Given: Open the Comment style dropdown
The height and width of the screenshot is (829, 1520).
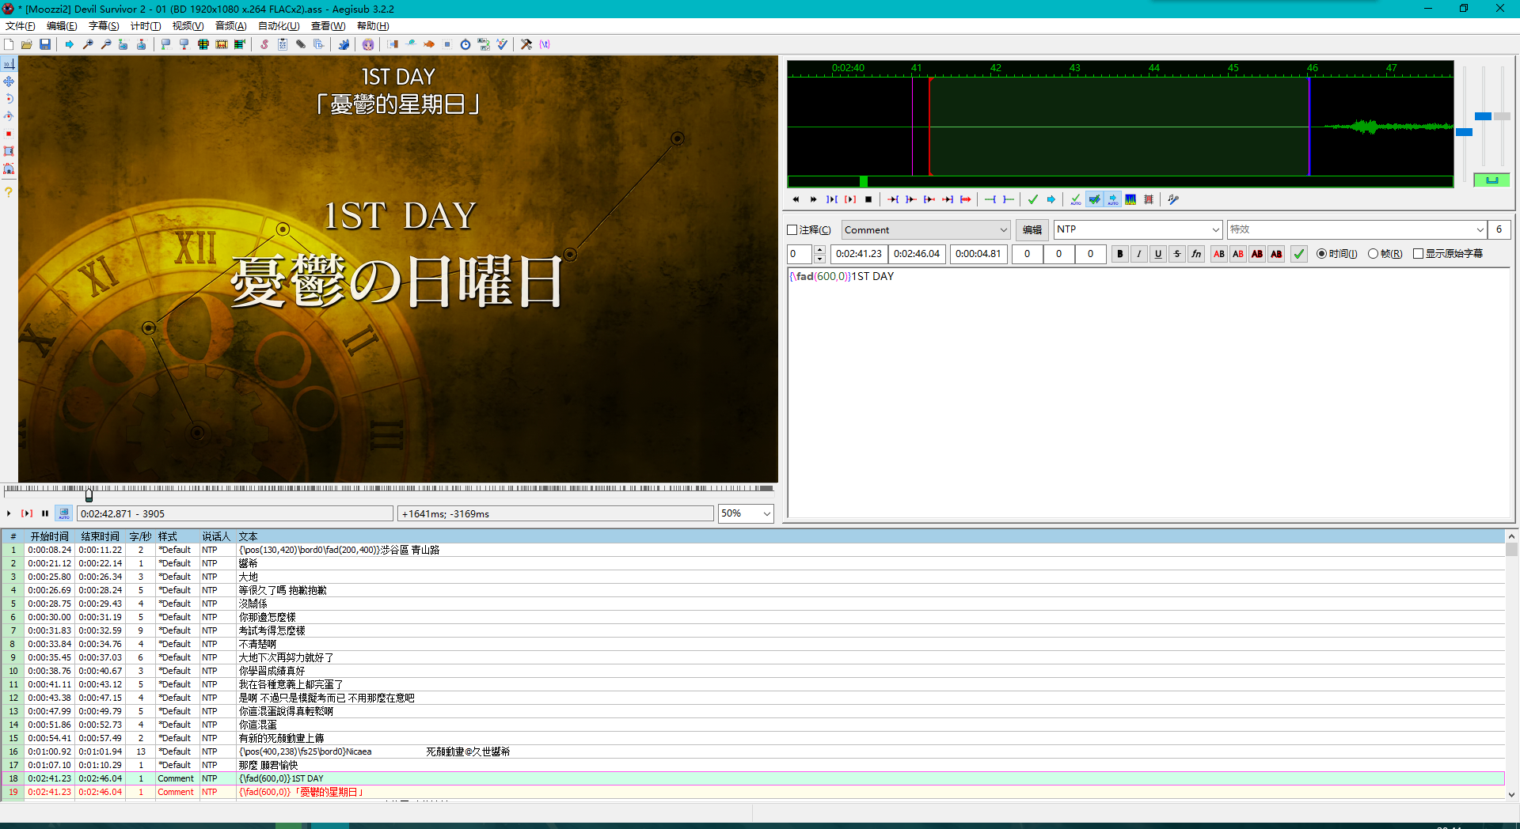Looking at the screenshot, I should coord(925,230).
